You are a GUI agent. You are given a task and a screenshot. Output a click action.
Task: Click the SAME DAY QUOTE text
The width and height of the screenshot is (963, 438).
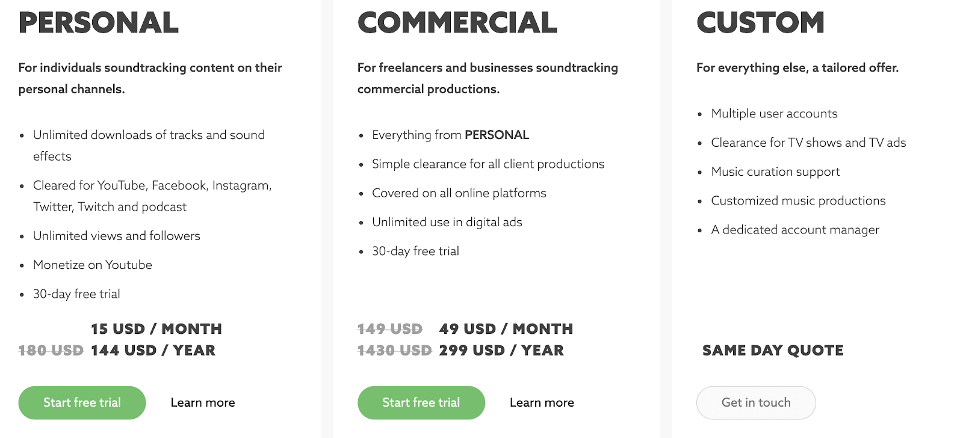pyautogui.click(x=773, y=350)
